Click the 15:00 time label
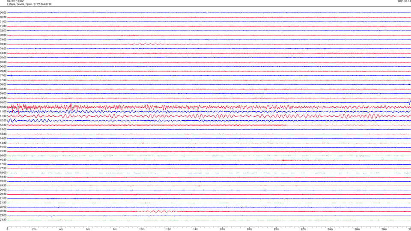The height and width of the screenshot is (231, 411). pyautogui.click(x=3, y=147)
